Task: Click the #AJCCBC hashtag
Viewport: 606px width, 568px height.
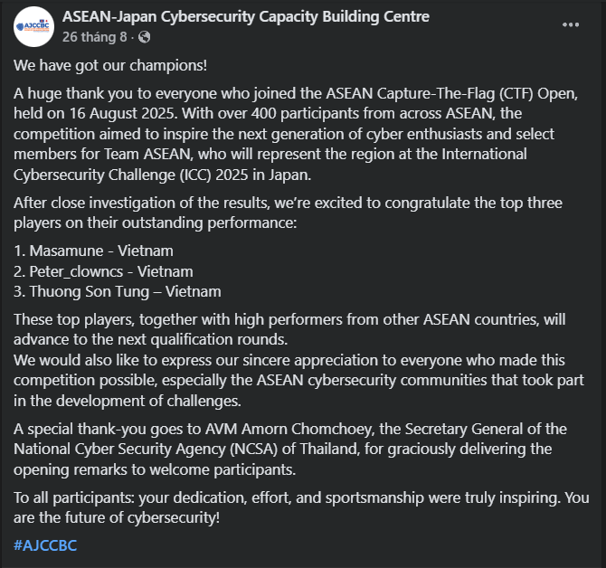Action: 46,545
